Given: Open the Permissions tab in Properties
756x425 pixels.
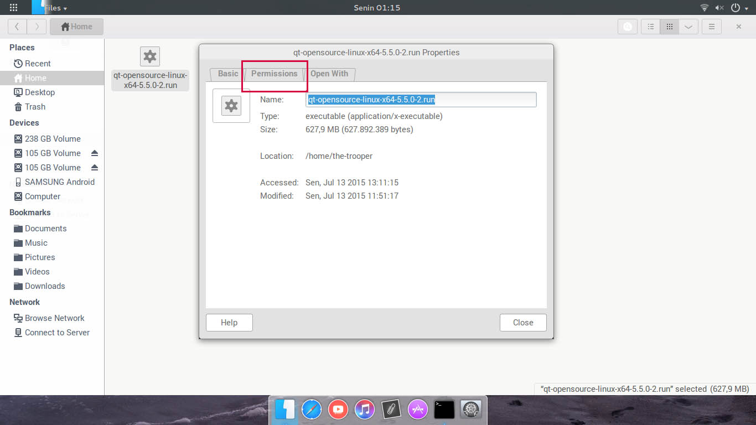Looking at the screenshot, I should (x=275, y=74).
